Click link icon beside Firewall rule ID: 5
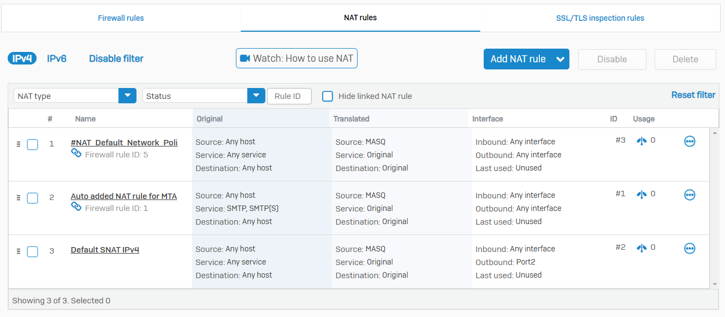 [76, 154]
